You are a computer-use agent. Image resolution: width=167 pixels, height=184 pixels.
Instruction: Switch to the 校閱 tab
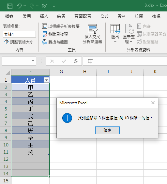click(x=139, y=16)
